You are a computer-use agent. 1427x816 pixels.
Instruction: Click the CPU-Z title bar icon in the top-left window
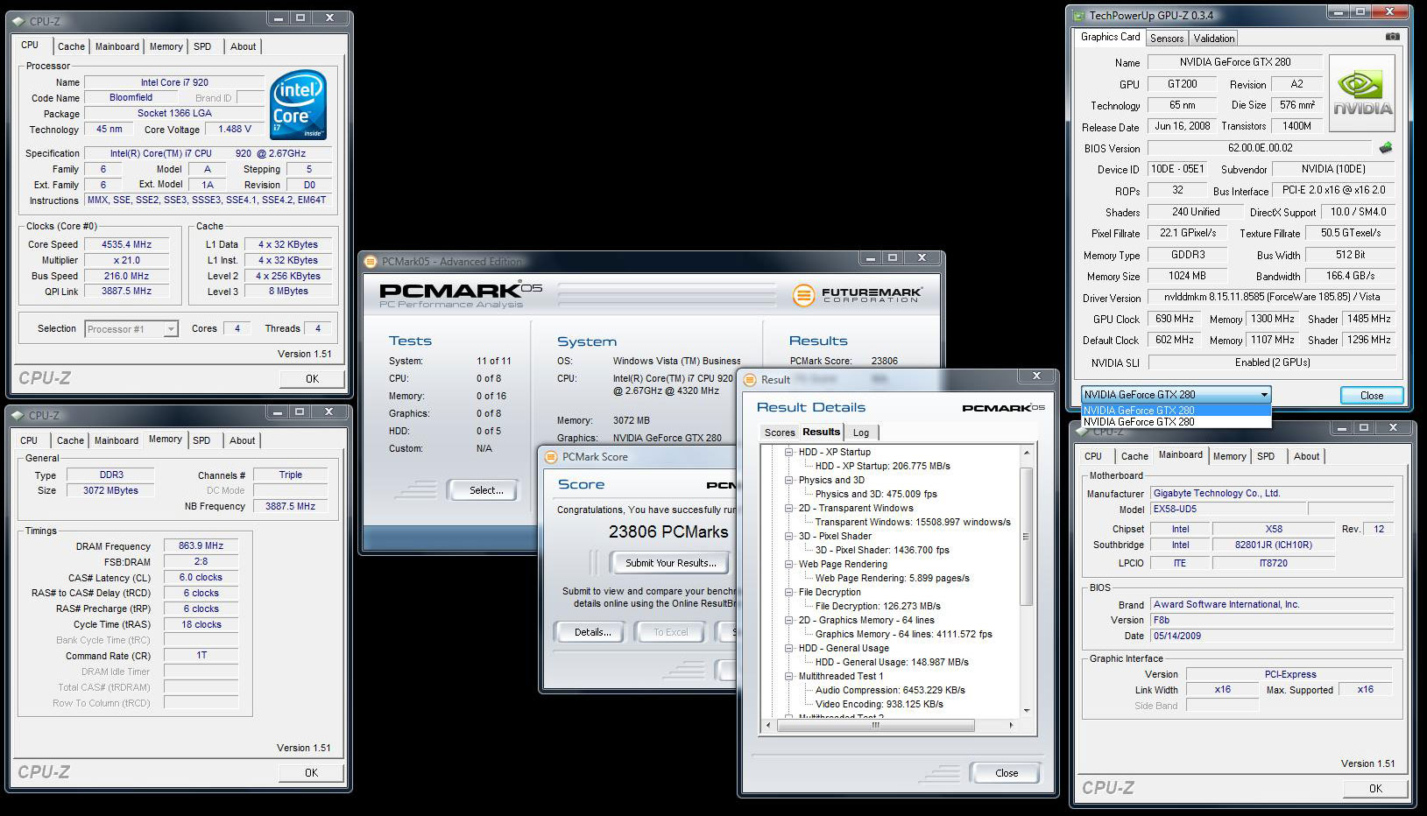(18, 21)
